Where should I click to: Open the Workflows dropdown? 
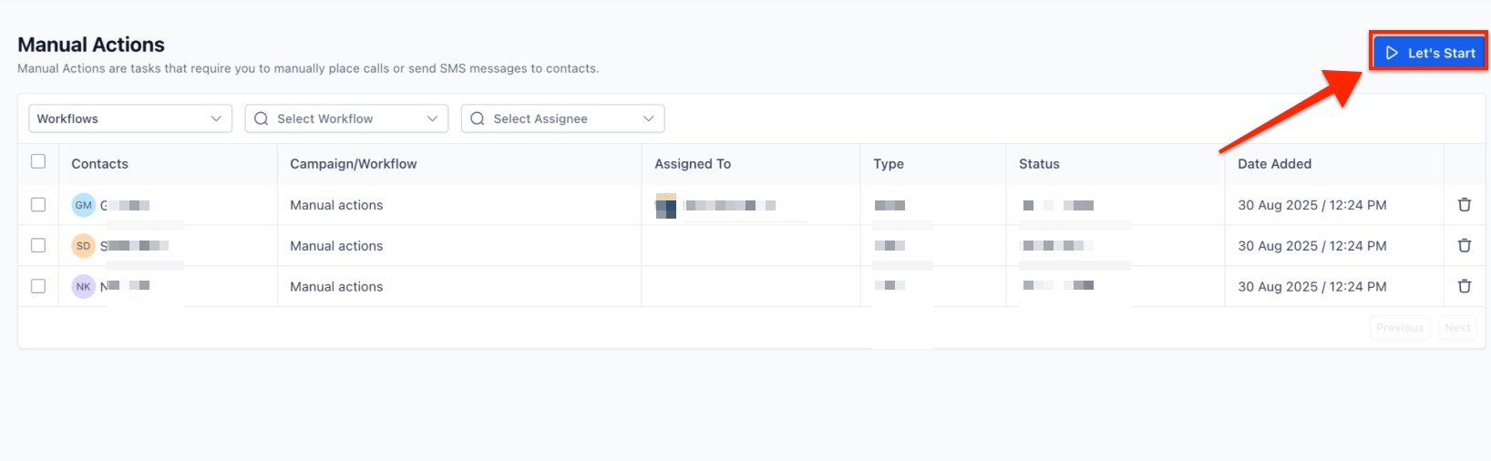point(130,118)
